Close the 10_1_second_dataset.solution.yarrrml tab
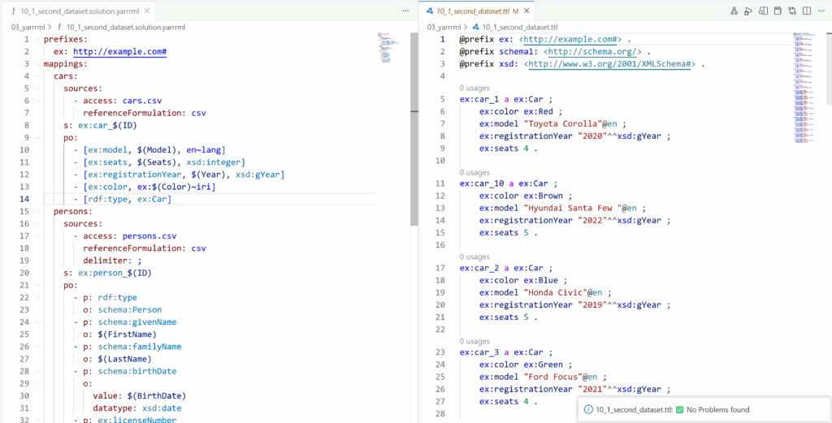This screenshot has height=423, width=832. point(147,11)
